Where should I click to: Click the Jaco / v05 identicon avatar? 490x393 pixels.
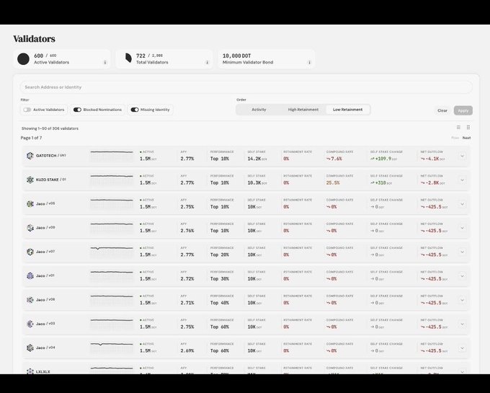(x=30, y=204)
